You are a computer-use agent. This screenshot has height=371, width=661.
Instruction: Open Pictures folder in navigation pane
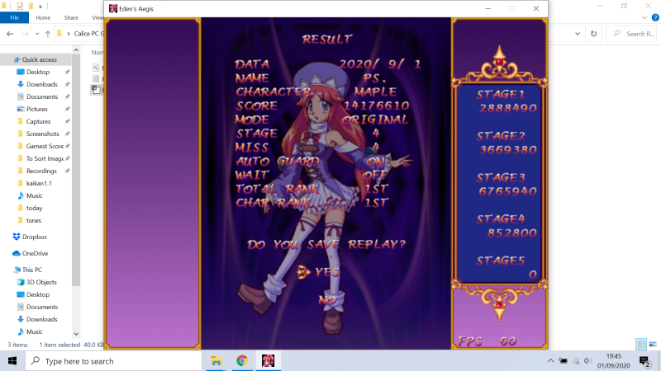pos(36,109)
